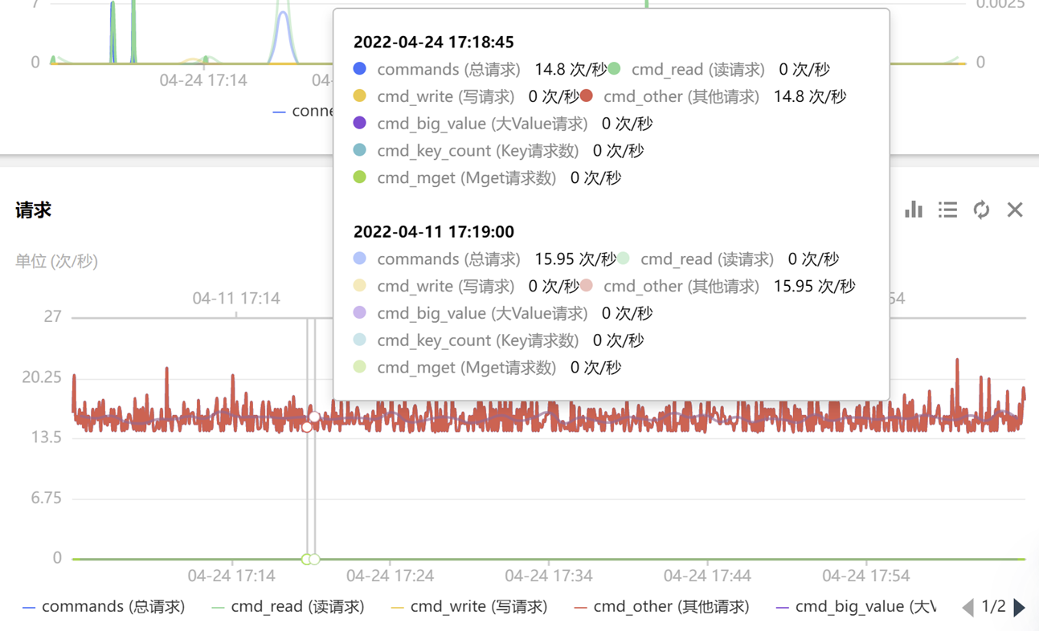
Task: Click the red cmd_other dot in tooltip
Action: pyautogui.click(x=587, y=96)
